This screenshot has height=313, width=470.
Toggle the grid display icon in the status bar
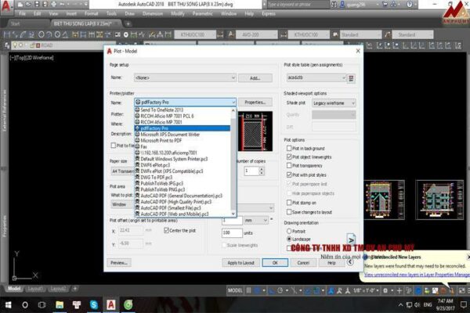(249, 290)
